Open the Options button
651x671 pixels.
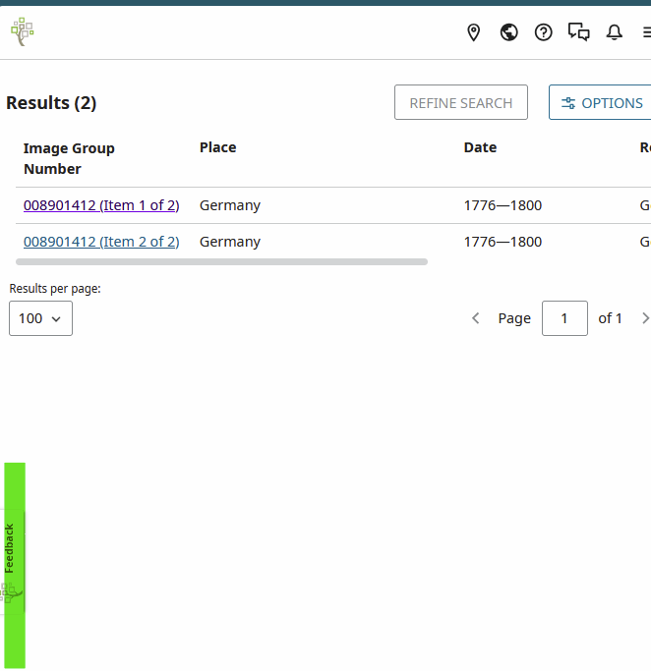[x=600, y=102]
